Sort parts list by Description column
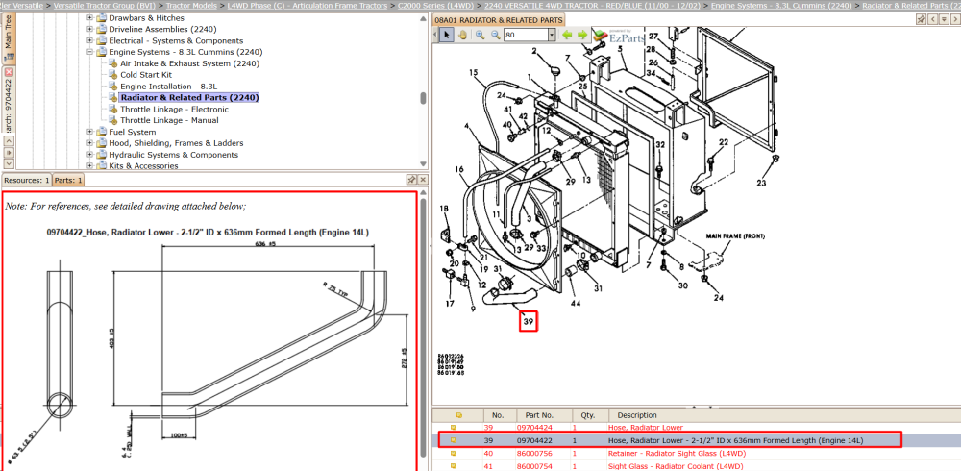Image resolution: width=961 pixels, height=471 pixels. [785, 415]
